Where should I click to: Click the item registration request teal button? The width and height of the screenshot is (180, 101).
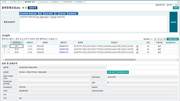pos(123,72)
